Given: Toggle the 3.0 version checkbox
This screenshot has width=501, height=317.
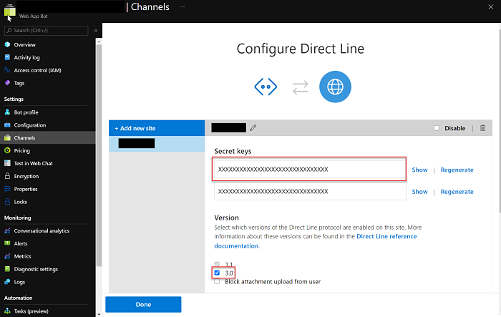Looking at the screenshot, I should (x=217, y=273).
